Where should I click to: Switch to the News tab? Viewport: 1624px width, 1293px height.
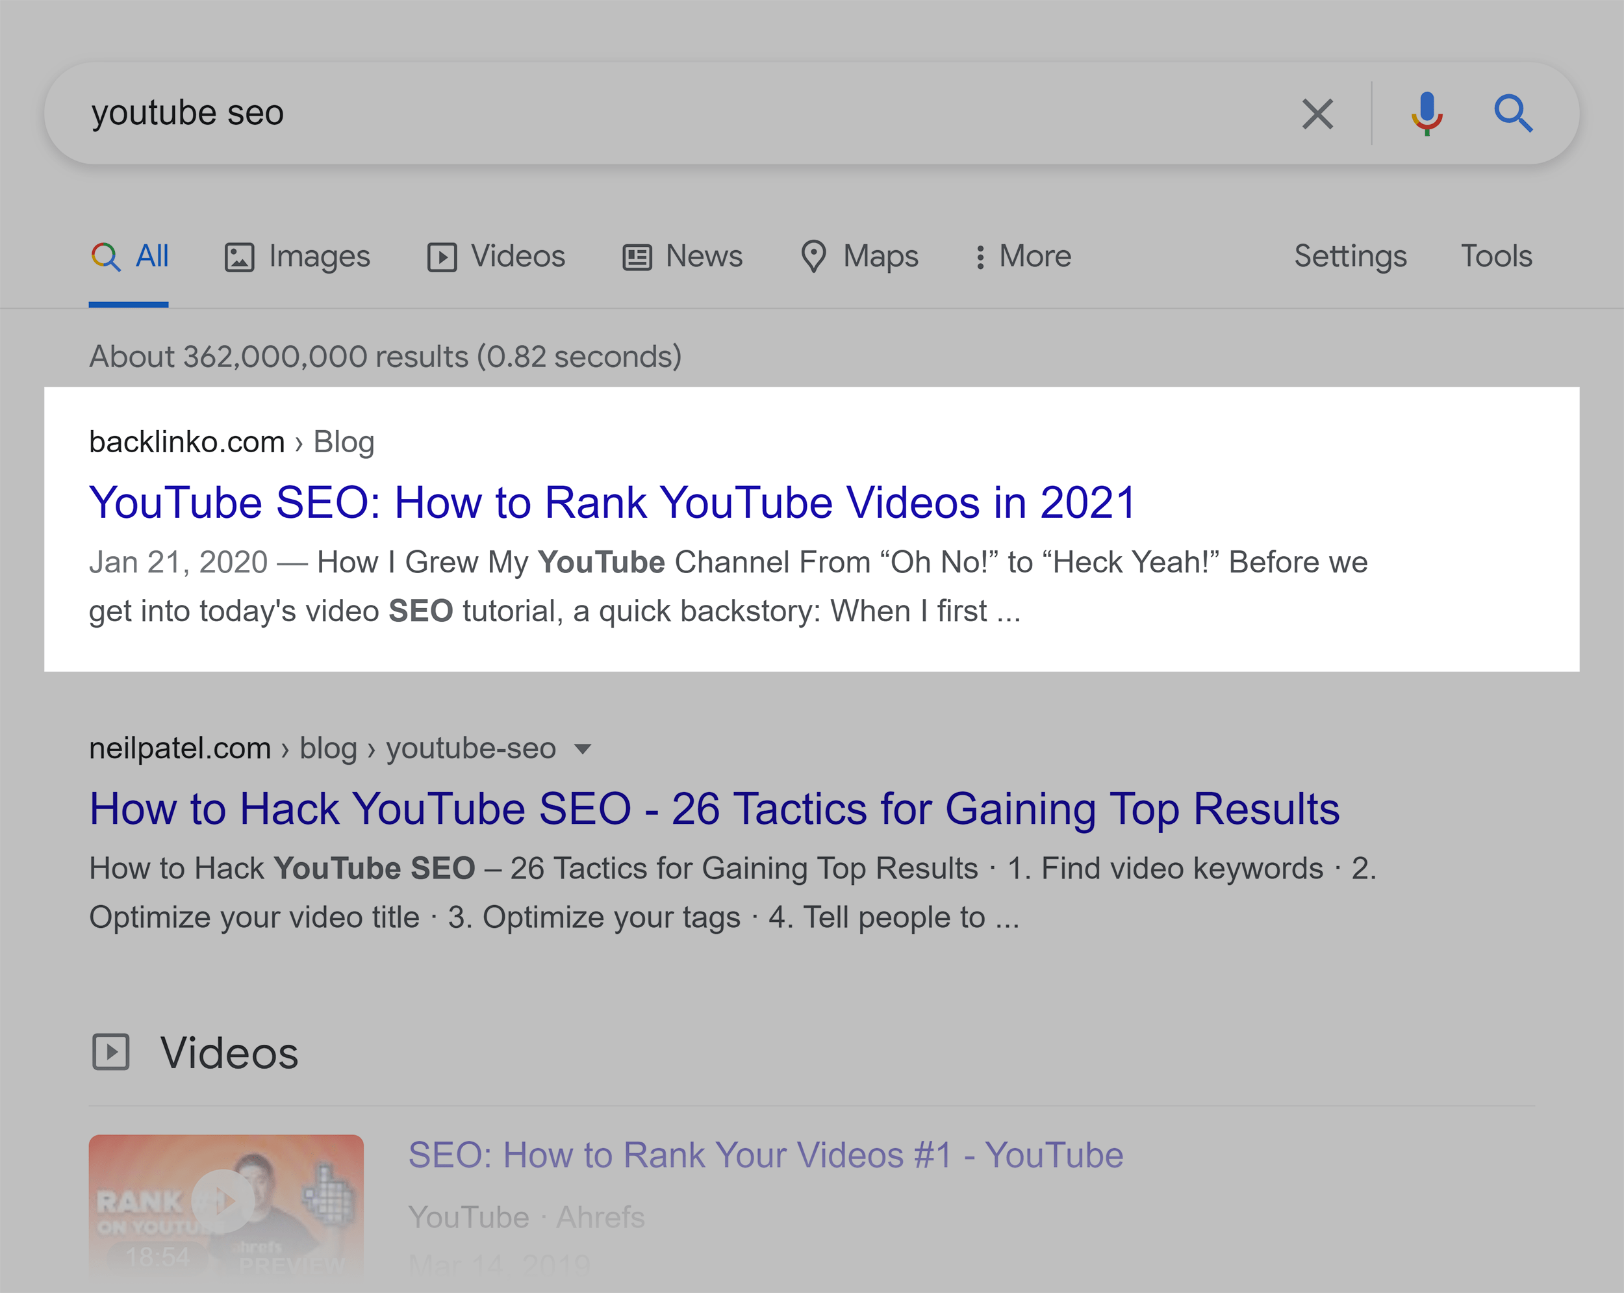(x=683, y=257)
